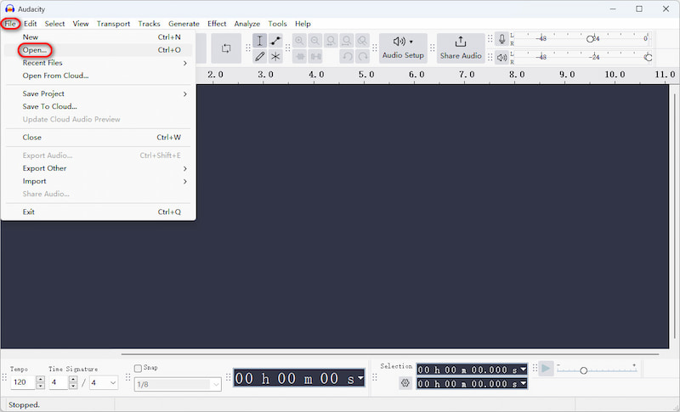Viewport: 680px width, 412px height.
Task: Select the Multi-tool asterisk icon
Action: (x=275, y=56)
